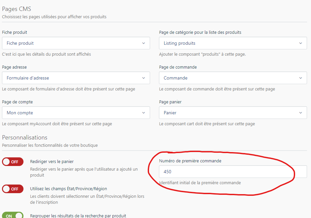Open the "Formulaire d'adresse" dropdown
The height and width of the screenshot is (218, 311).
[76, 78]
